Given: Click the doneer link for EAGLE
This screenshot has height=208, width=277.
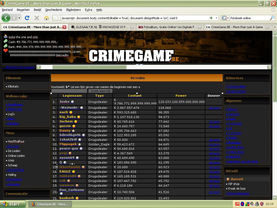Looking at the screenshot, I should tap(215, 171).
